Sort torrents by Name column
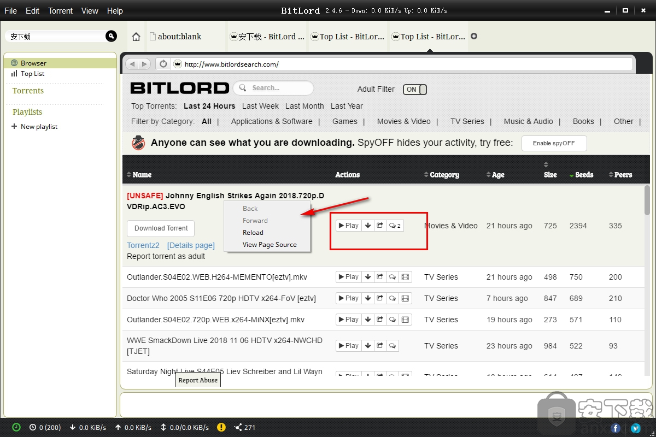 (139, 175)
